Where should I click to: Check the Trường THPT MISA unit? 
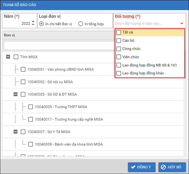point(31,107)
